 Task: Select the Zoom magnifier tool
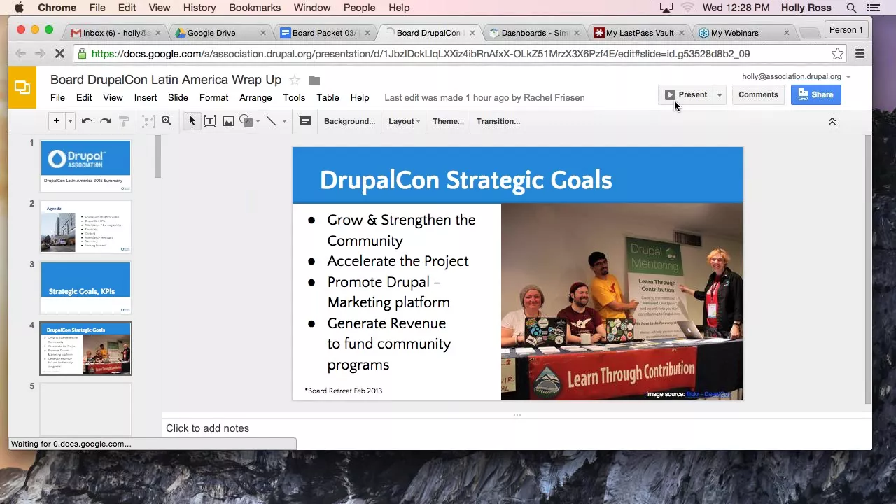point(167,121)
